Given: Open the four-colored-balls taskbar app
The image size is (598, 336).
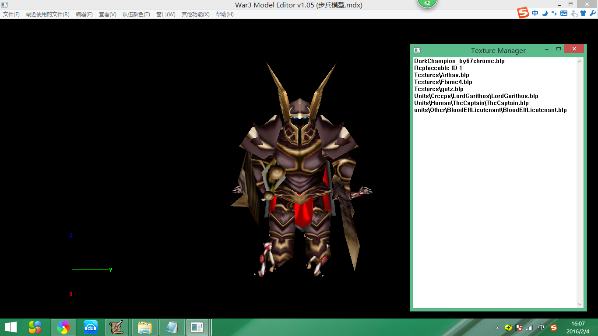Looking at the screenshot, I should (35, 327).
